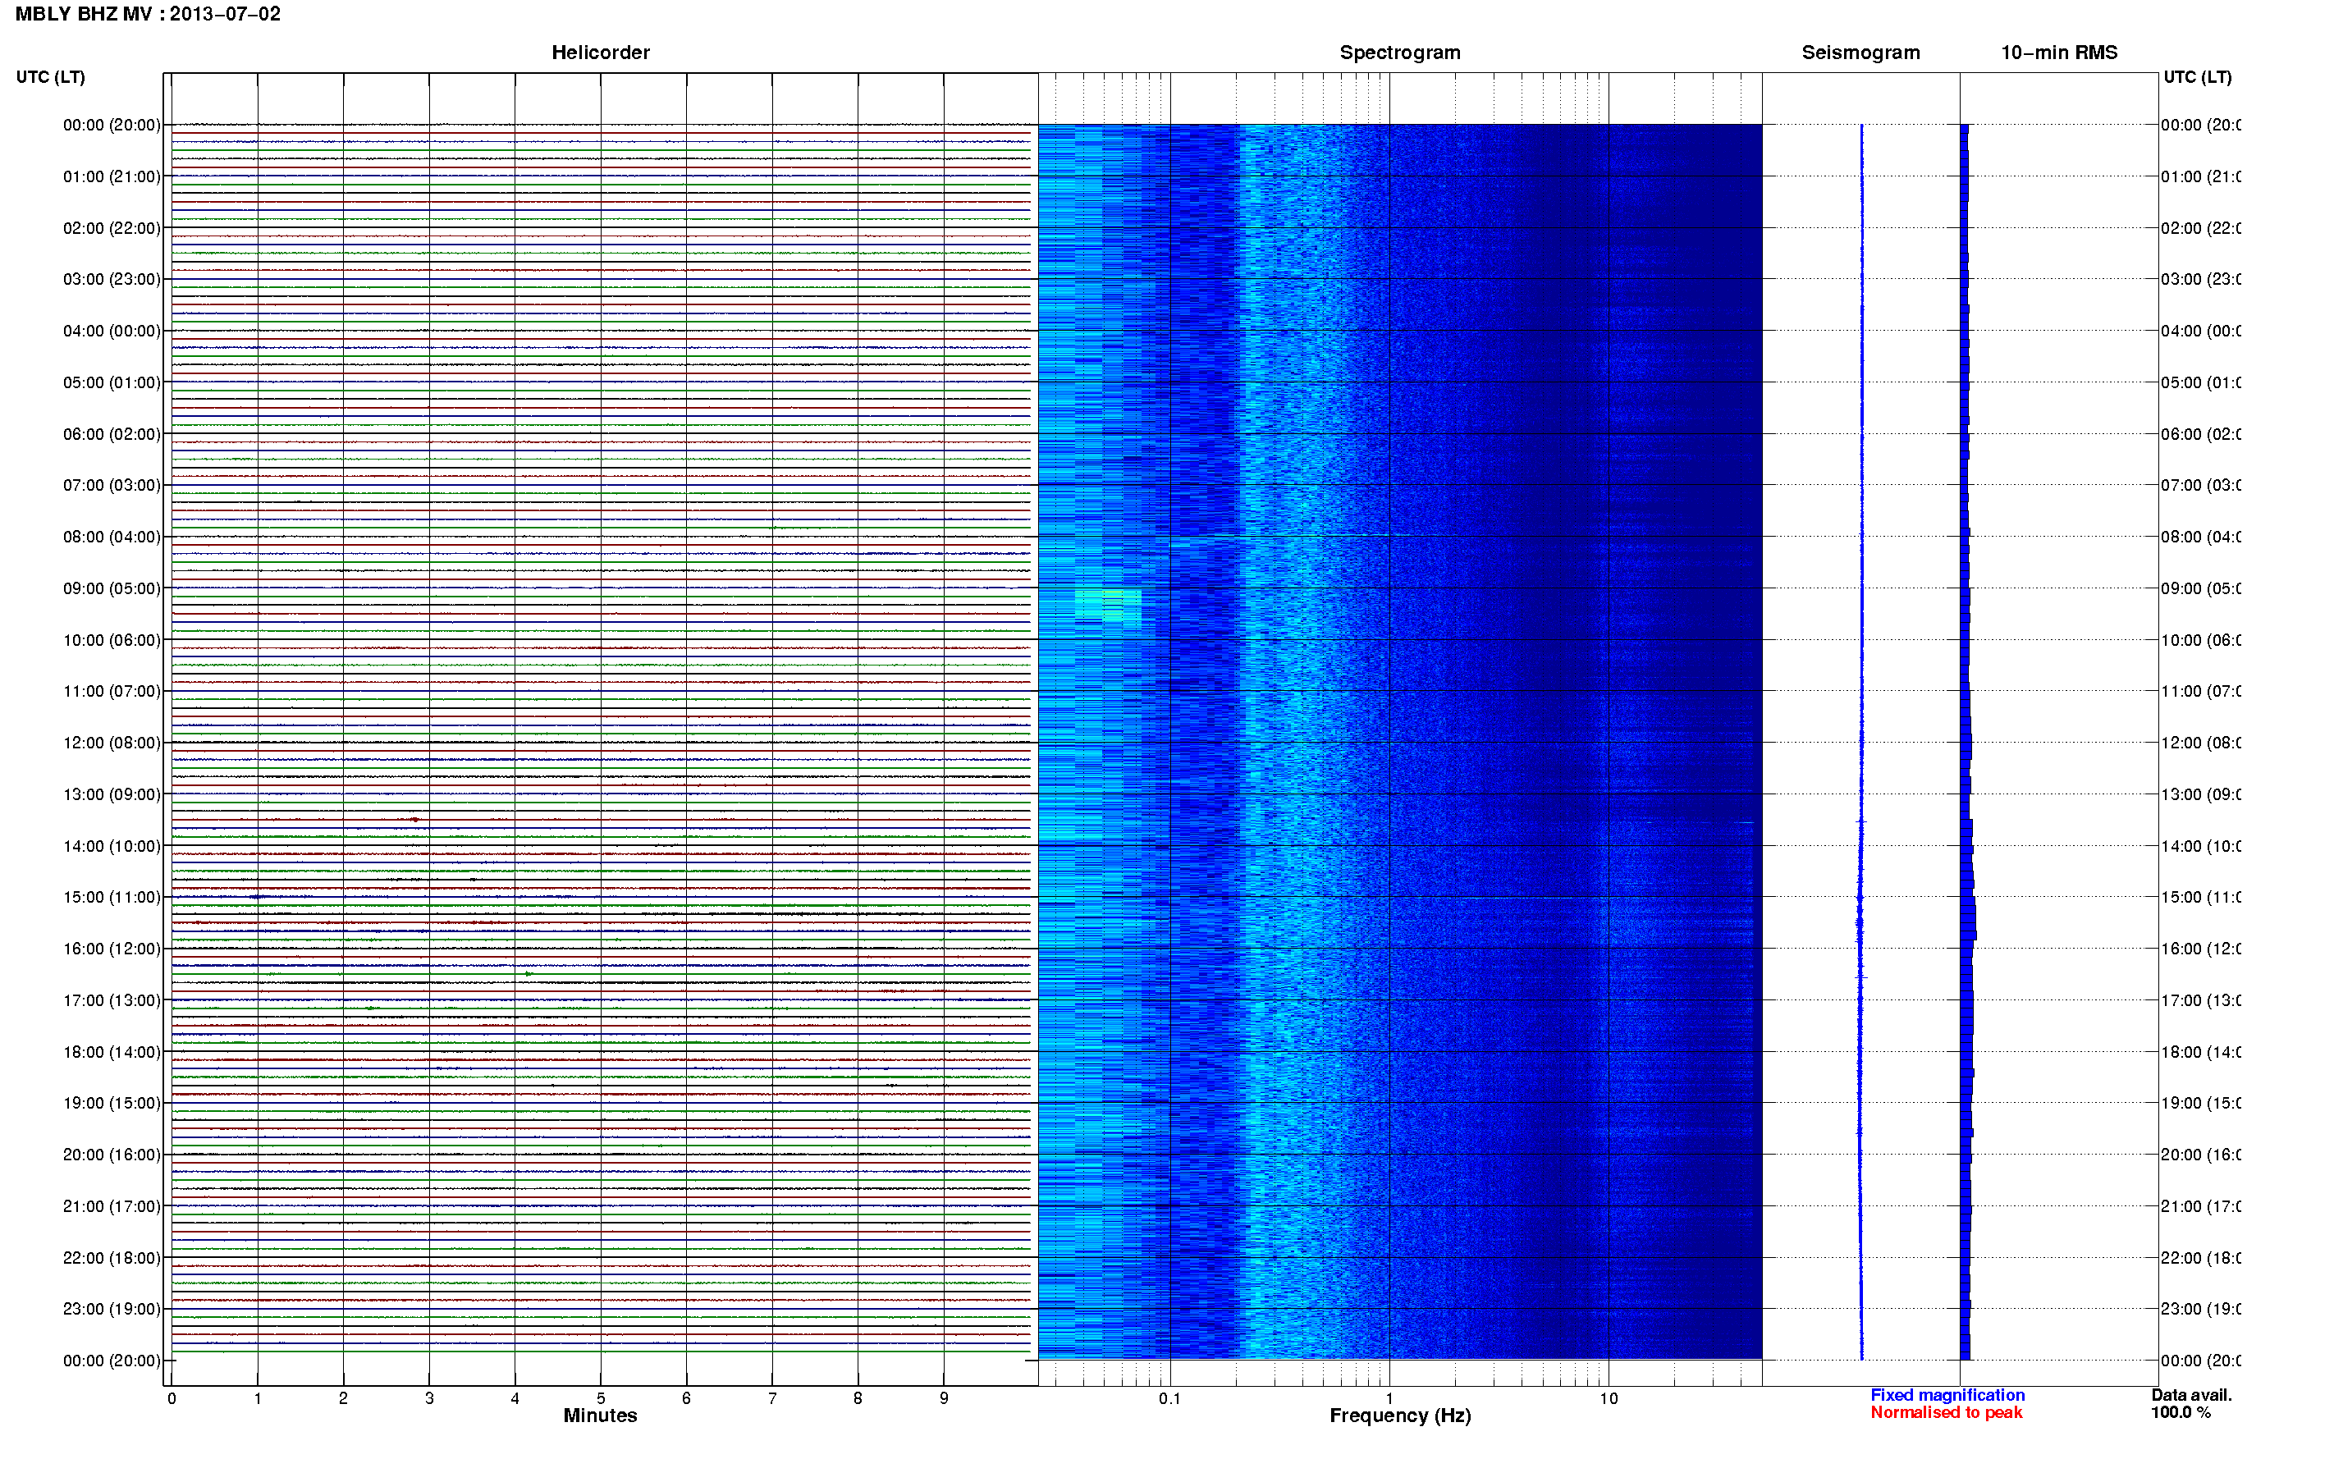Click the '5' tick on the Minutes axis
Viewport: 2334px width, 1459px height.
click(600, 1398)
